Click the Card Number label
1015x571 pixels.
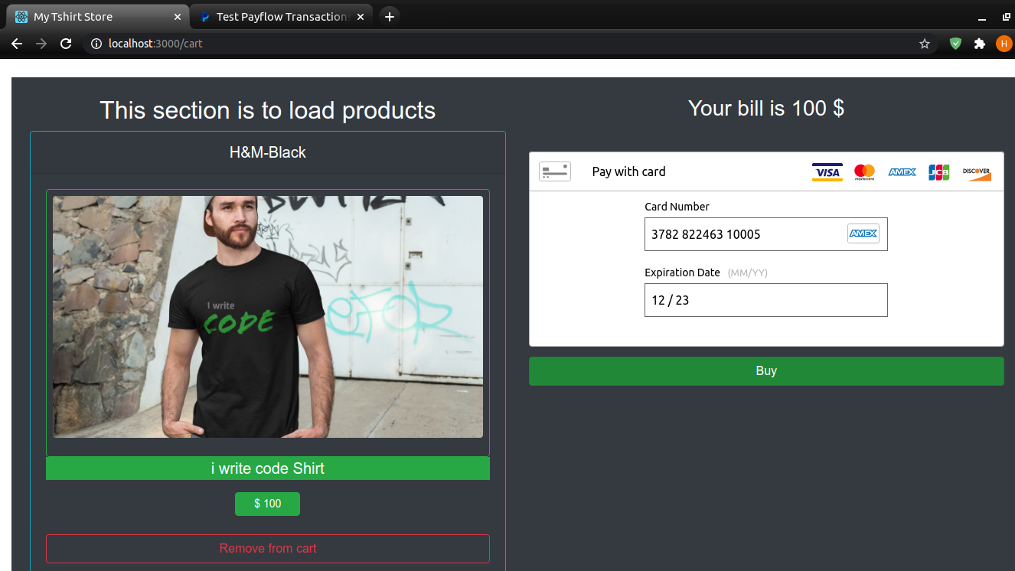(x=677, y=207)
